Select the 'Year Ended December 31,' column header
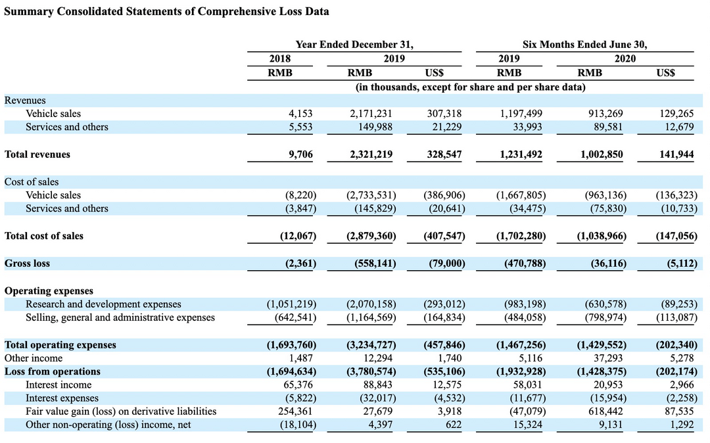Image resolution: width=710 pixels, height=443 pixels. (354, 45)
